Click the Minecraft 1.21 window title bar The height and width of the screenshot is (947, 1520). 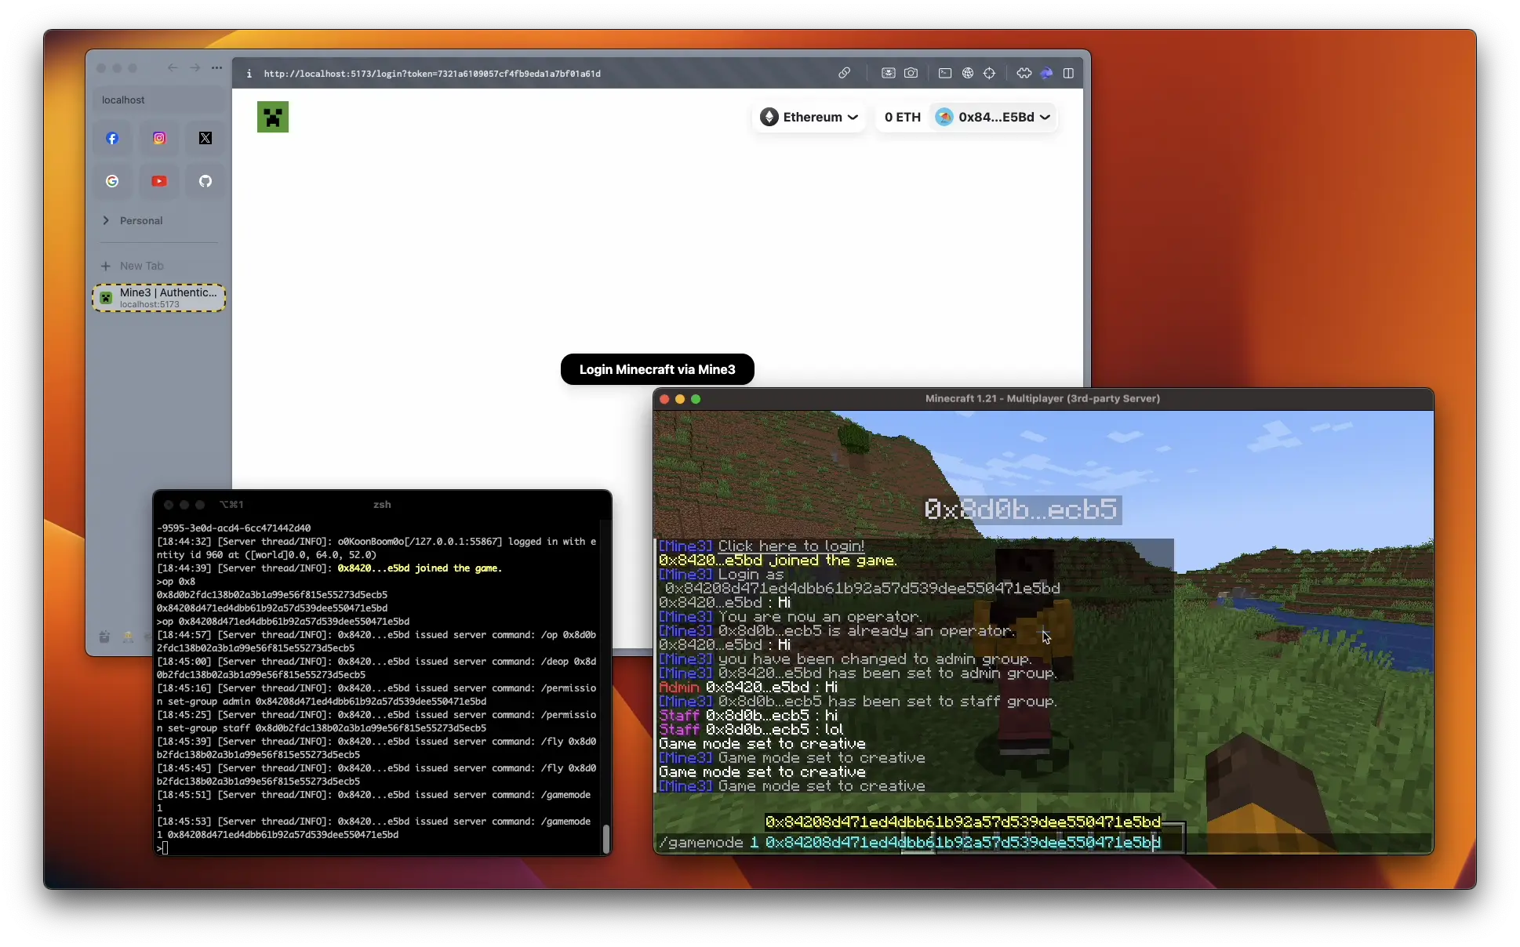click(x=1042, y=398)
